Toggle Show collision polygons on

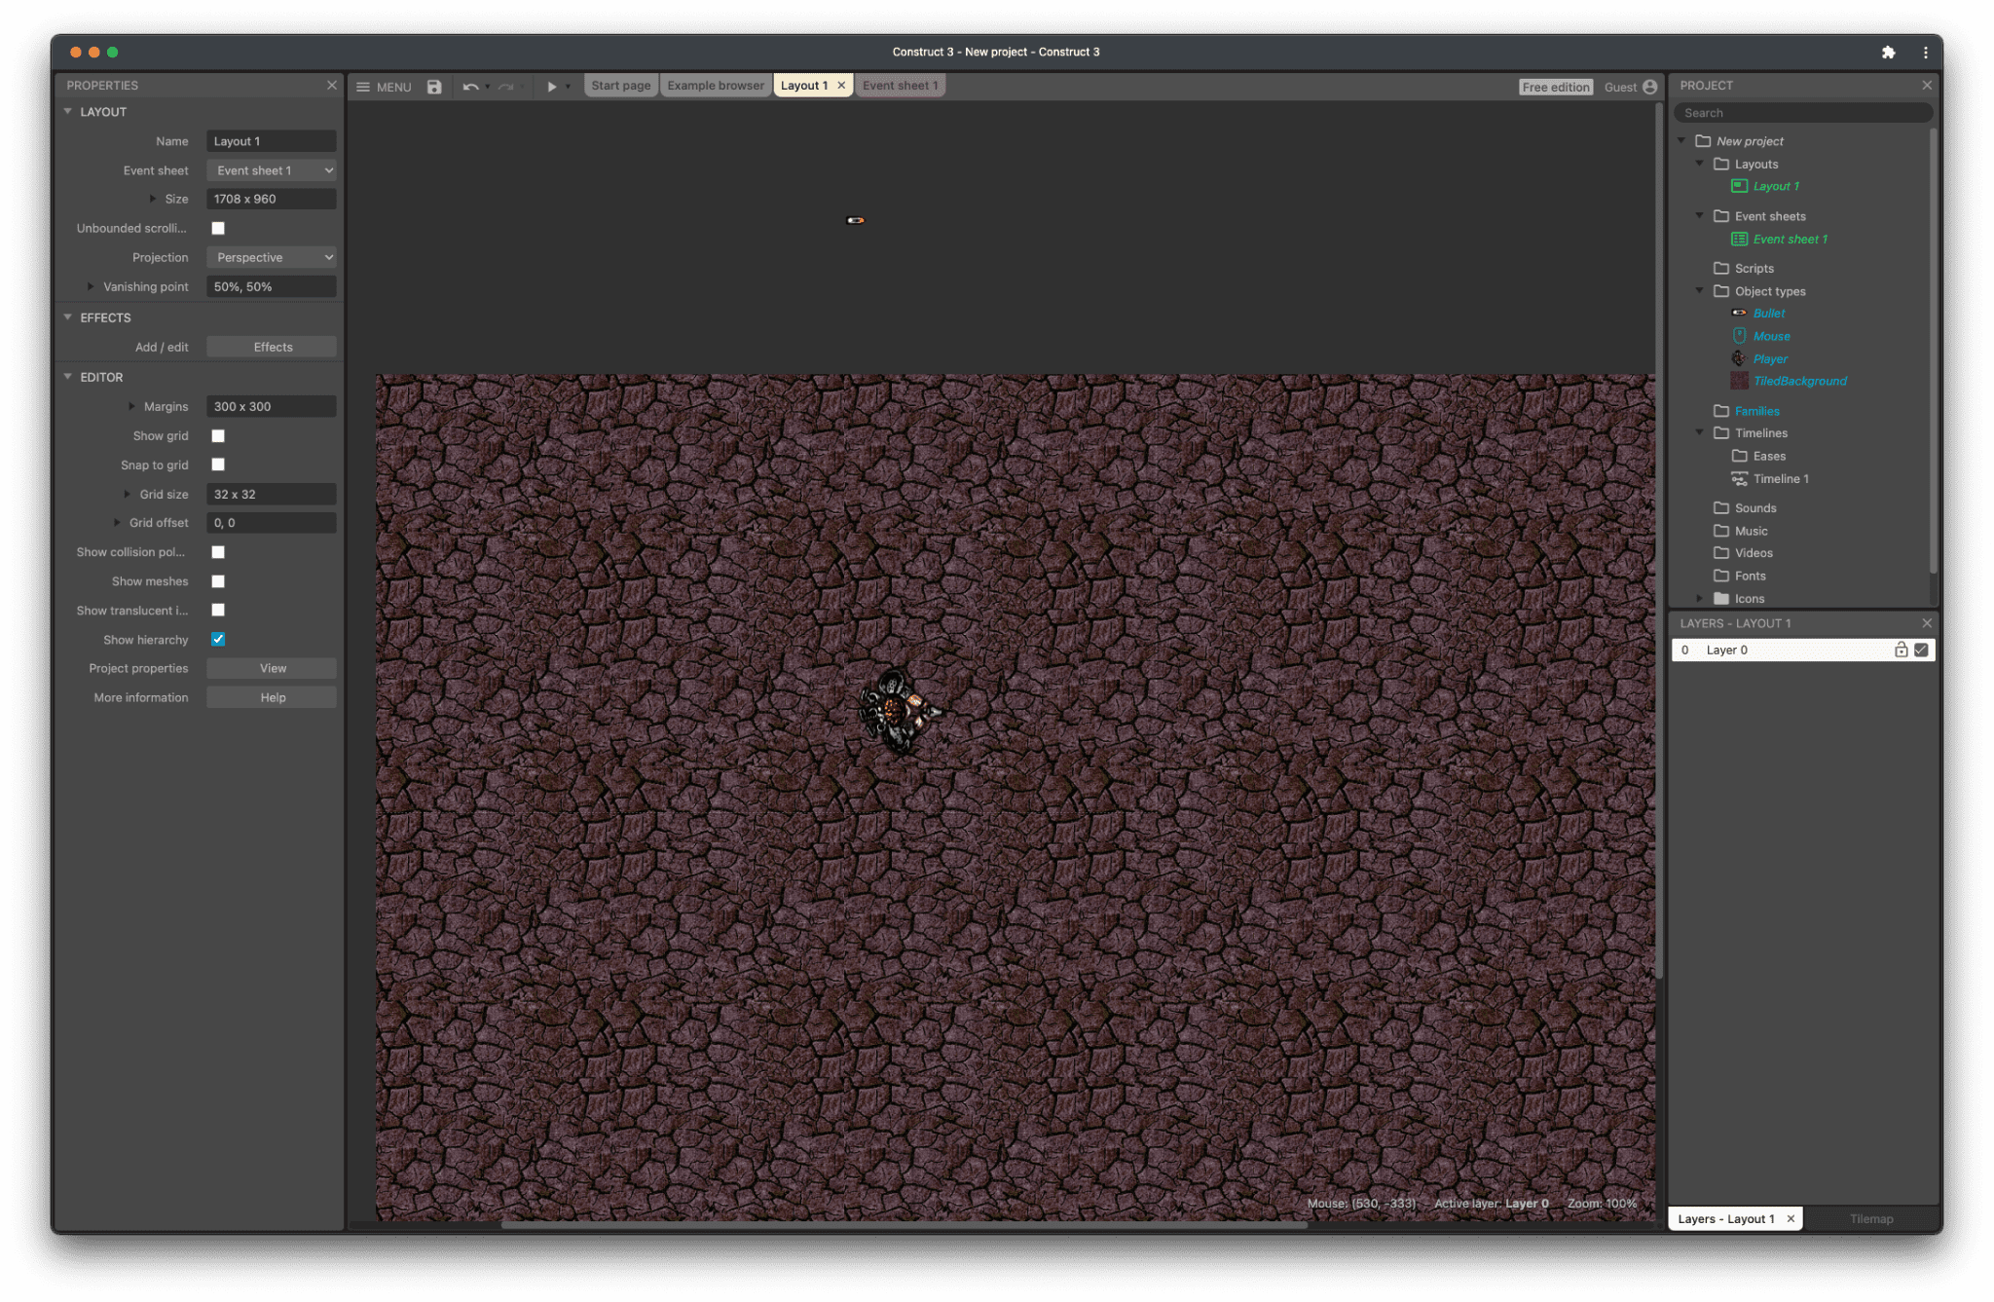click(219, 552)
